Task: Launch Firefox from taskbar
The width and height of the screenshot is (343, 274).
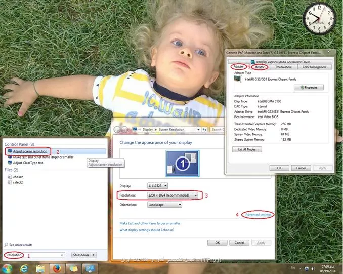Action: (x=57, y=269)
